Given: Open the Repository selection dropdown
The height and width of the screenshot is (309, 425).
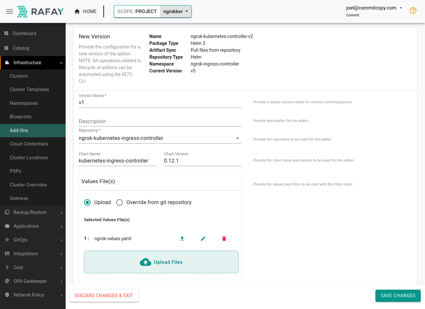Looking at the screenshot, I should (x=237, y=138).
